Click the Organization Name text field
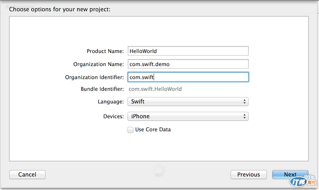 (187, 64)
